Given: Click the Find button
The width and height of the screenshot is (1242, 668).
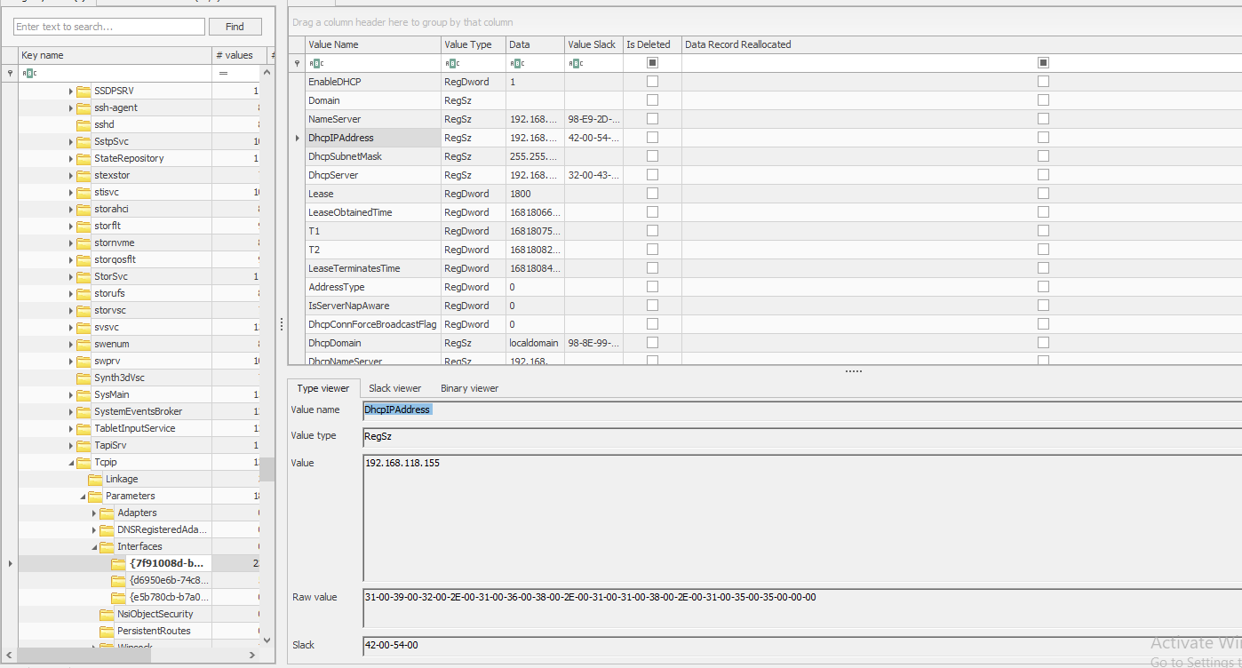Looking at the screenshot, I should coord(235,27).
